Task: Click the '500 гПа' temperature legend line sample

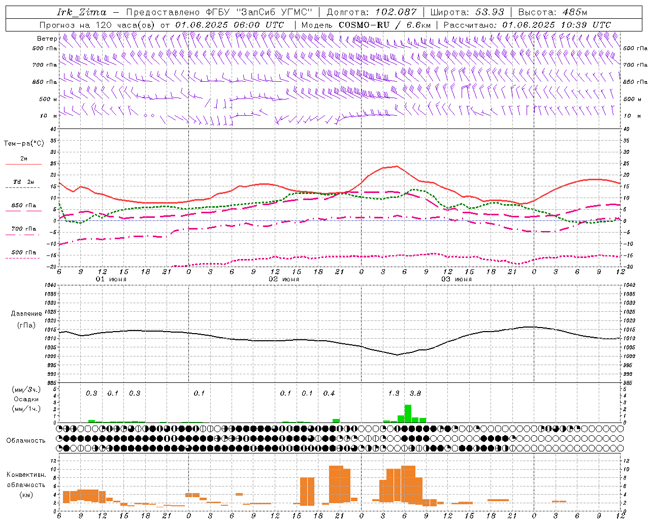Action: click(23, 258)
